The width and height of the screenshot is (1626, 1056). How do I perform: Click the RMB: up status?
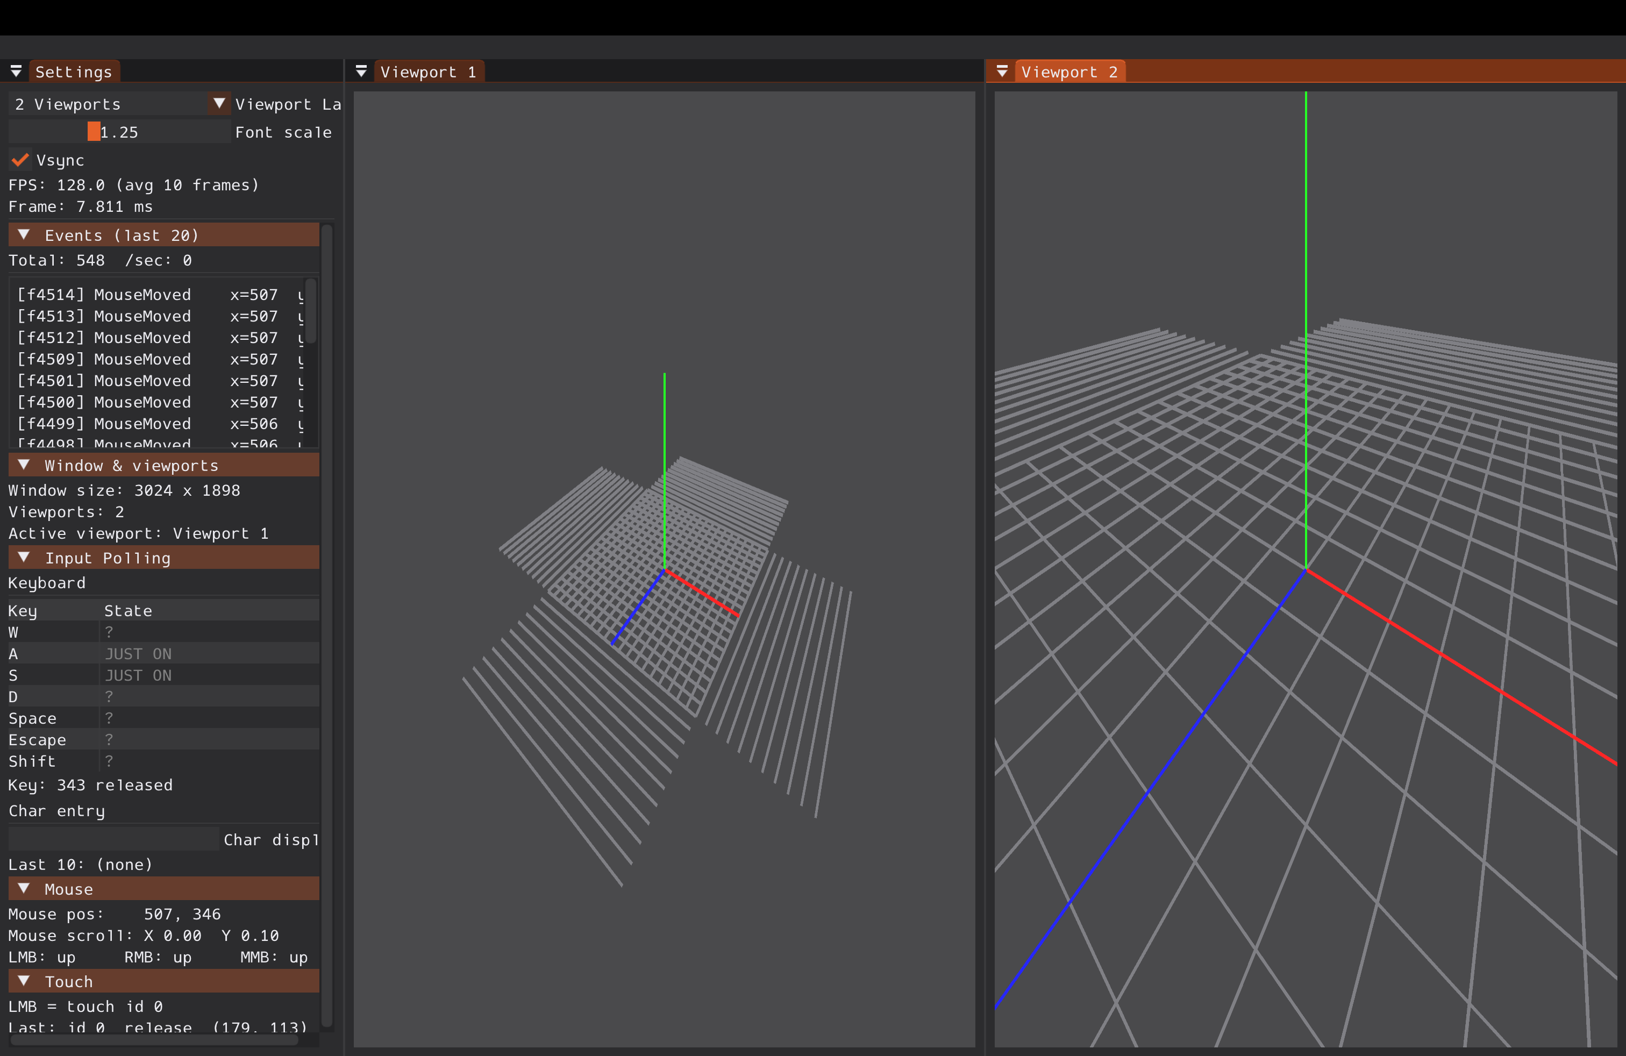pos(158,957)
